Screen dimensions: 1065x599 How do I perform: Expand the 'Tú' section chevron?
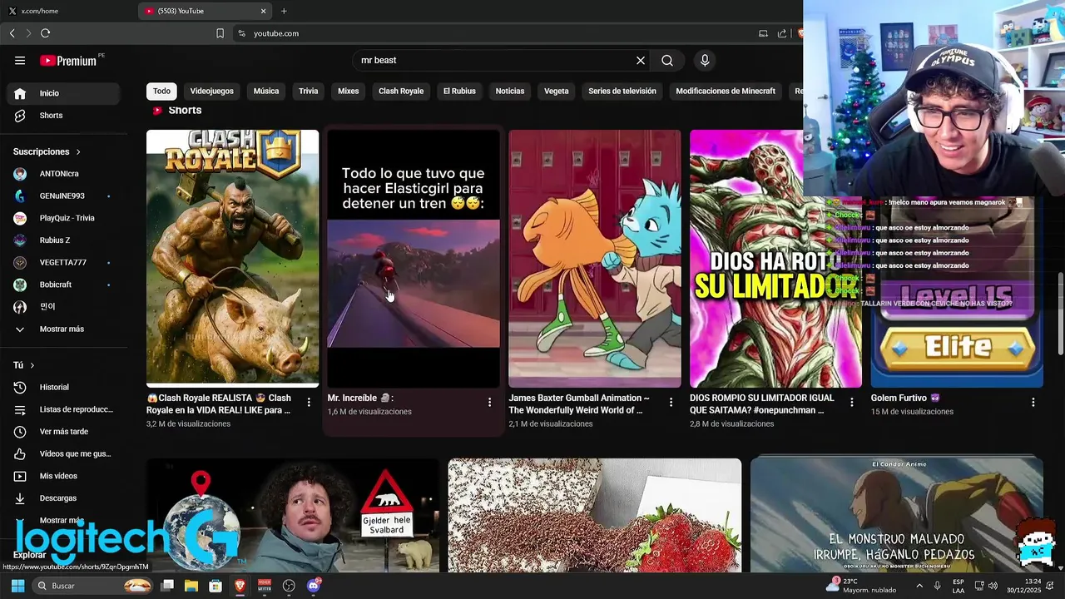tap(32, 365)
